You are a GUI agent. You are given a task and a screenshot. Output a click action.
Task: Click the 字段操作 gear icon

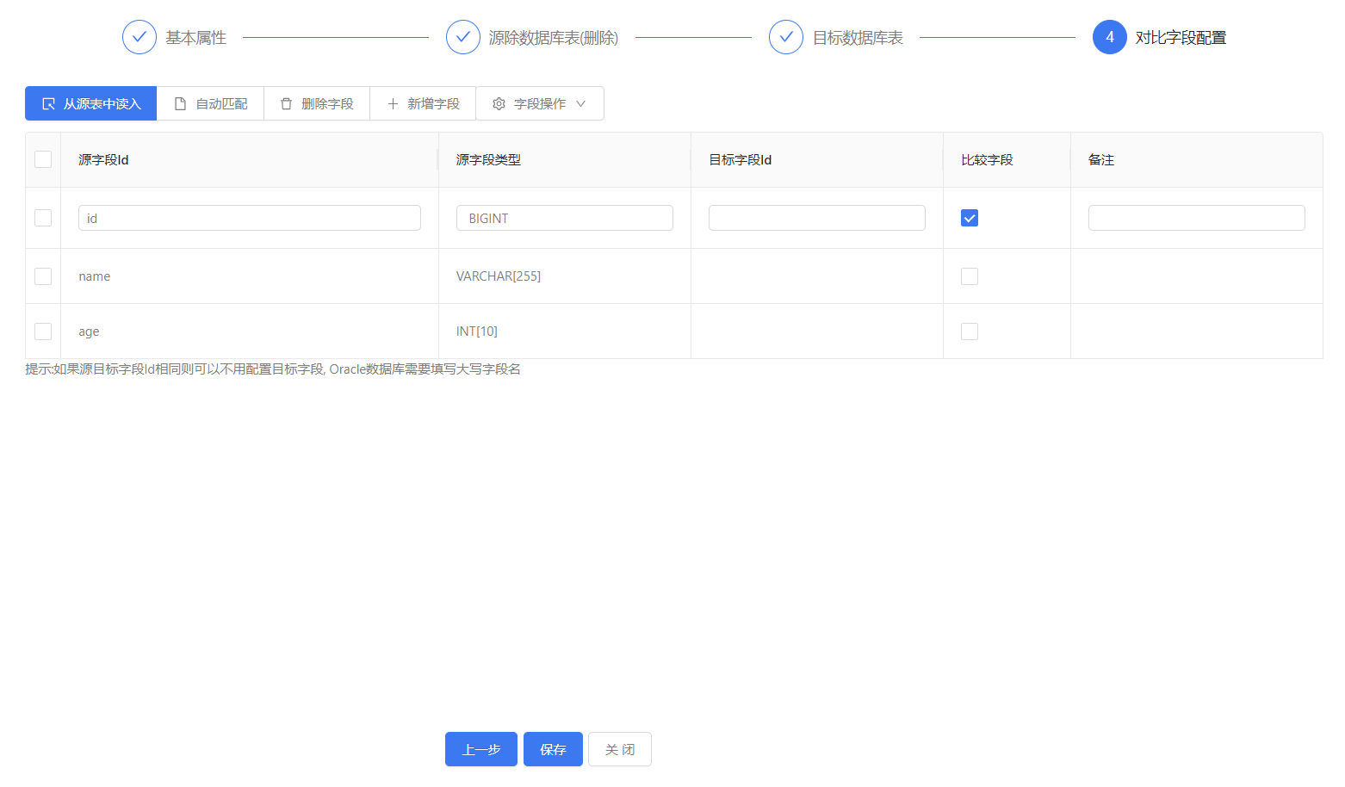pyautogui.click(x=499, y=103)
